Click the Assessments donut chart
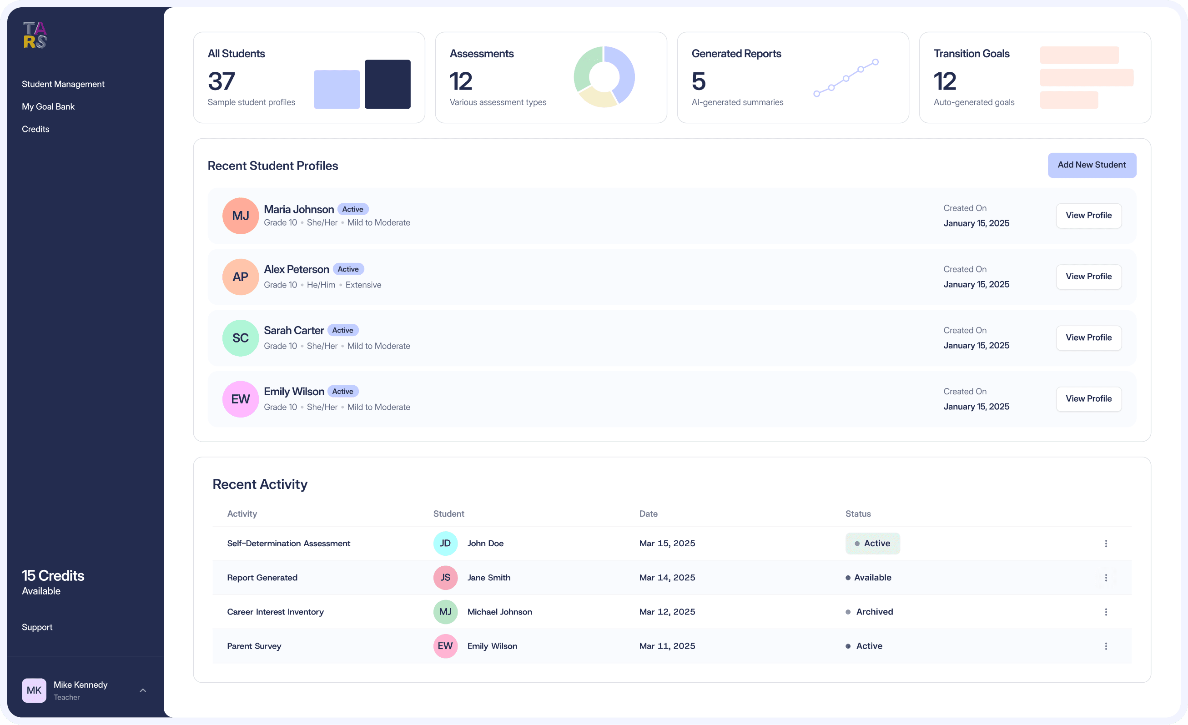The image size is (1188, 725). click(604, 77)
